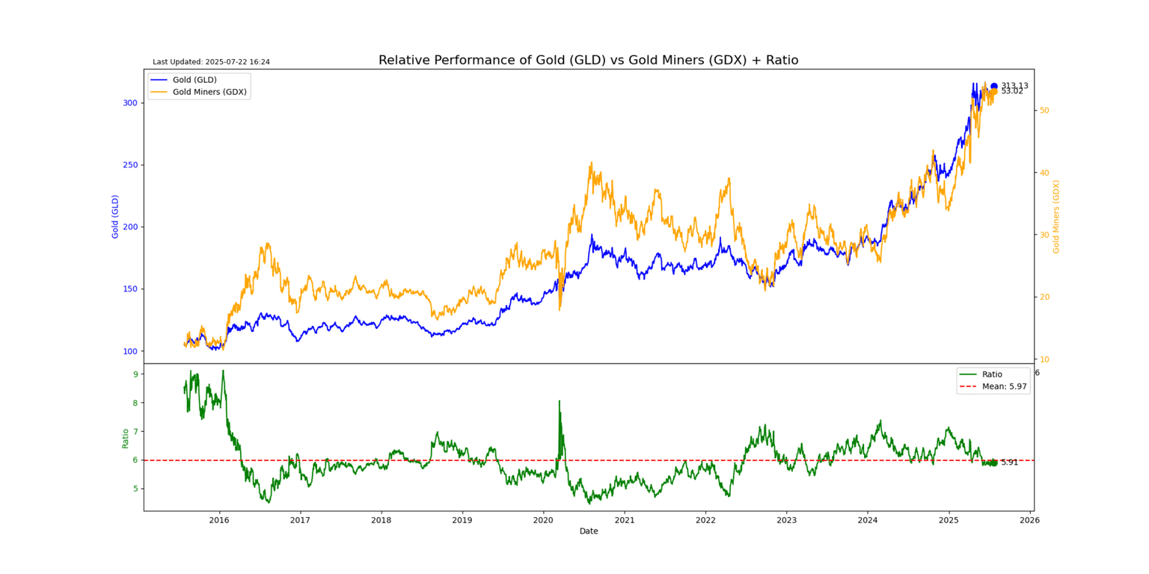Image resolution: width=1149 pixels, height=574 pixels.
Task: Click the 250 tick on the GLD axis
Action: click(130, 164)
